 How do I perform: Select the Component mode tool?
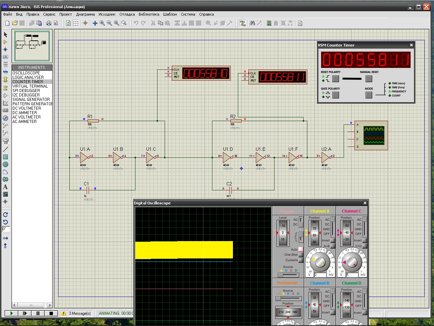[x=5, y=42]
